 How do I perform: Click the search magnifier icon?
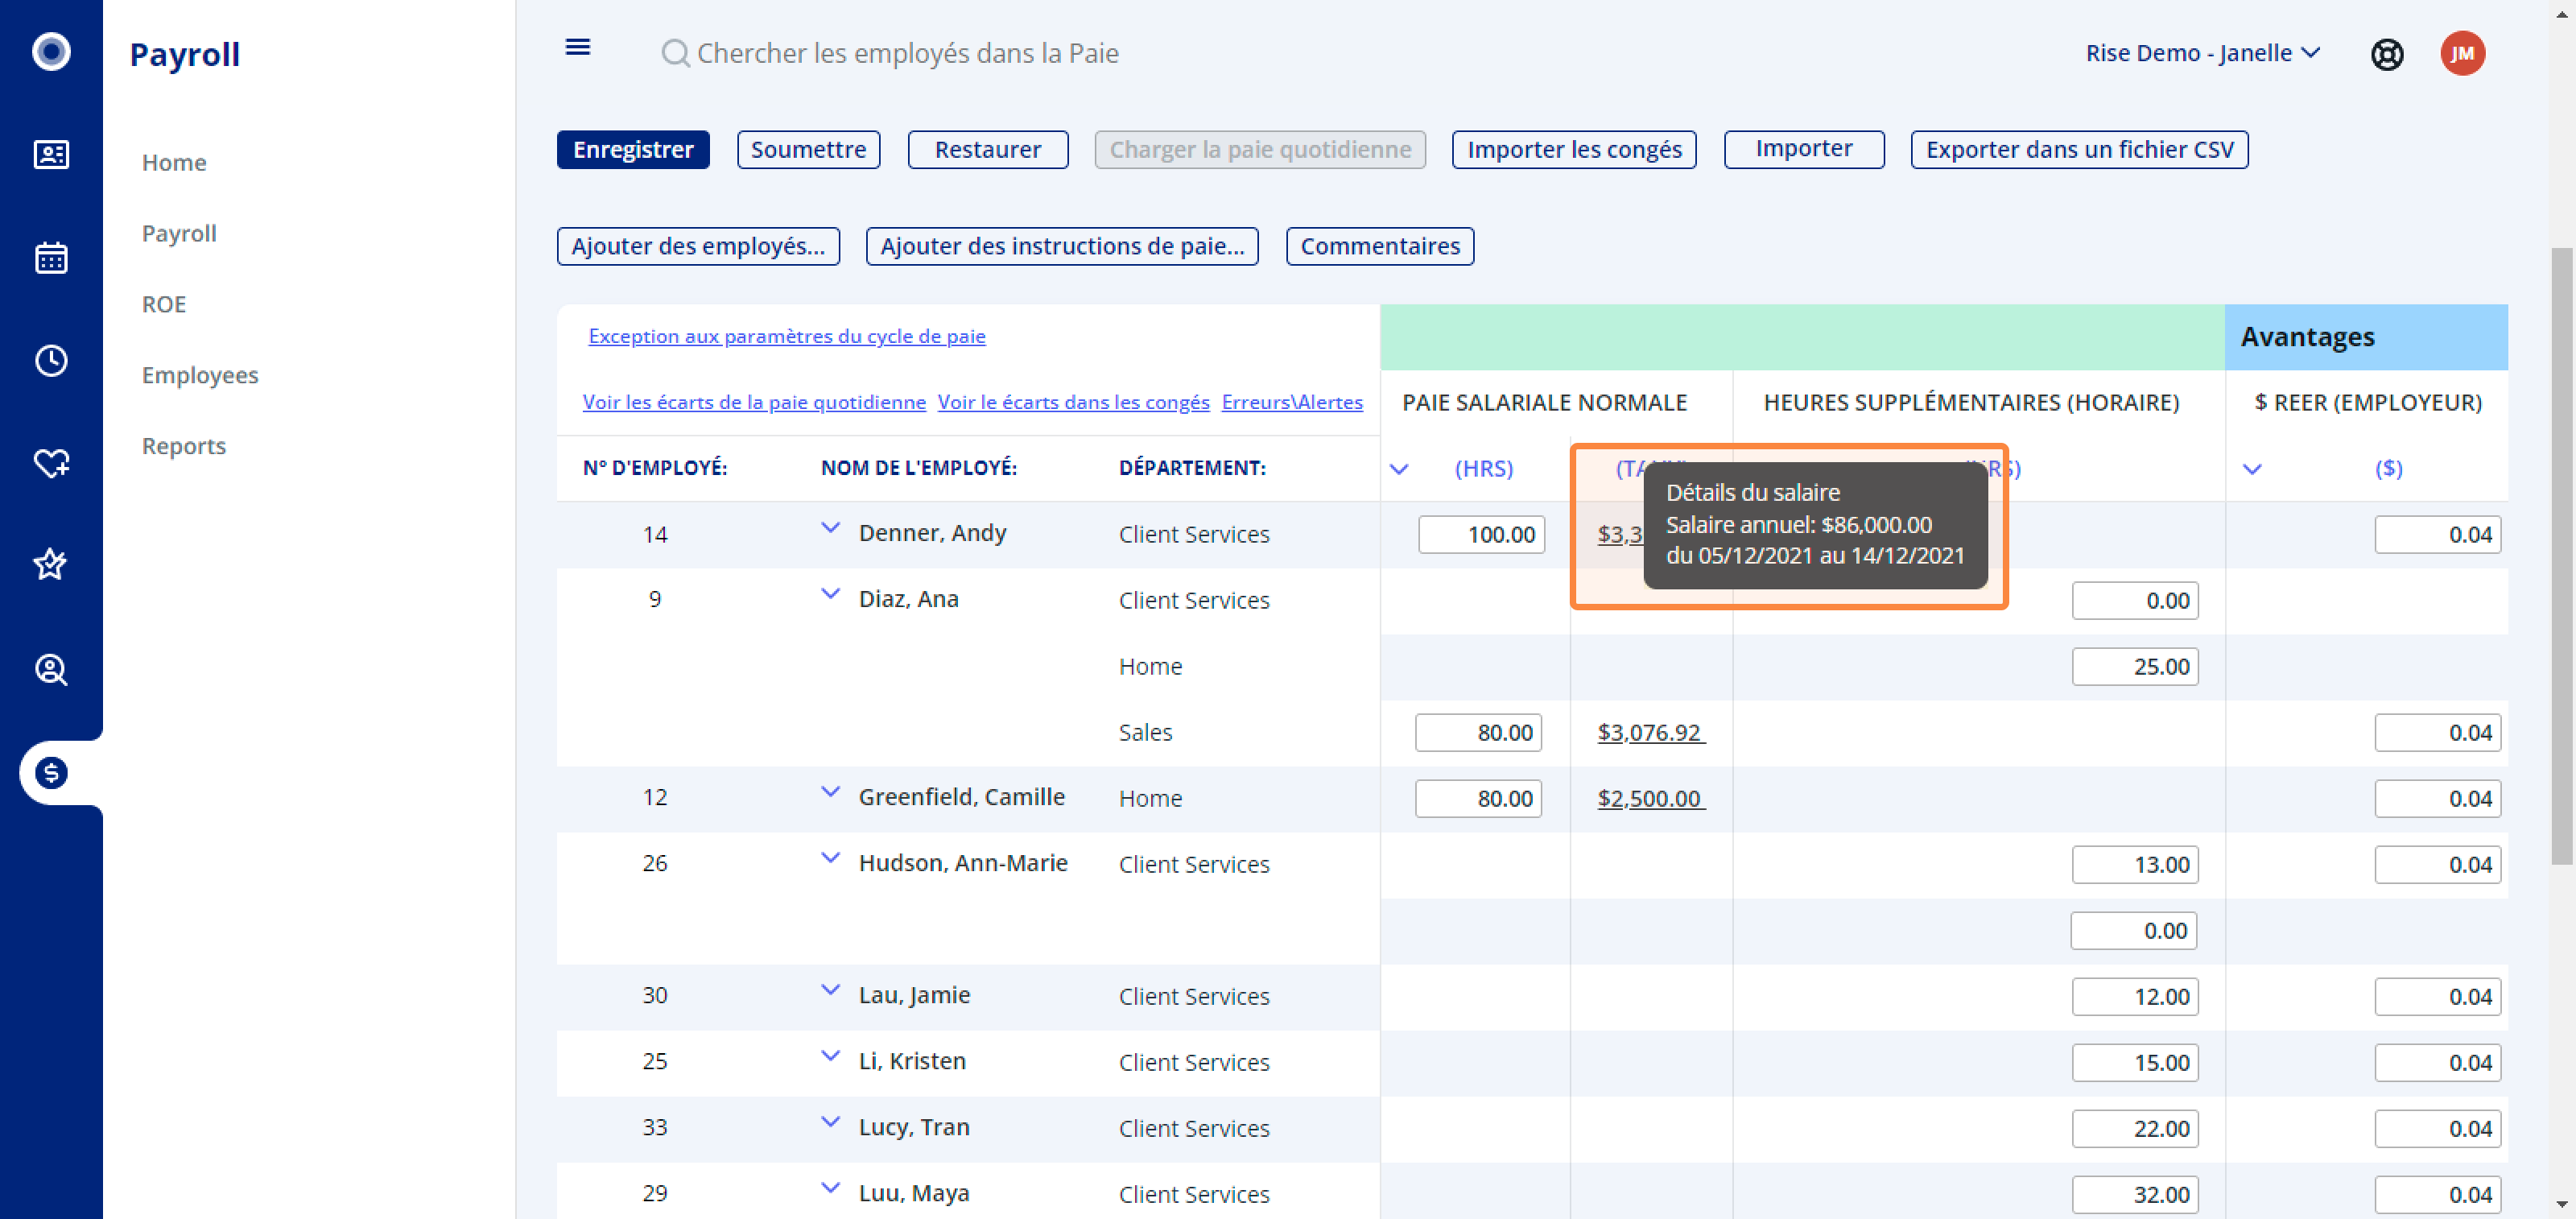675,53
